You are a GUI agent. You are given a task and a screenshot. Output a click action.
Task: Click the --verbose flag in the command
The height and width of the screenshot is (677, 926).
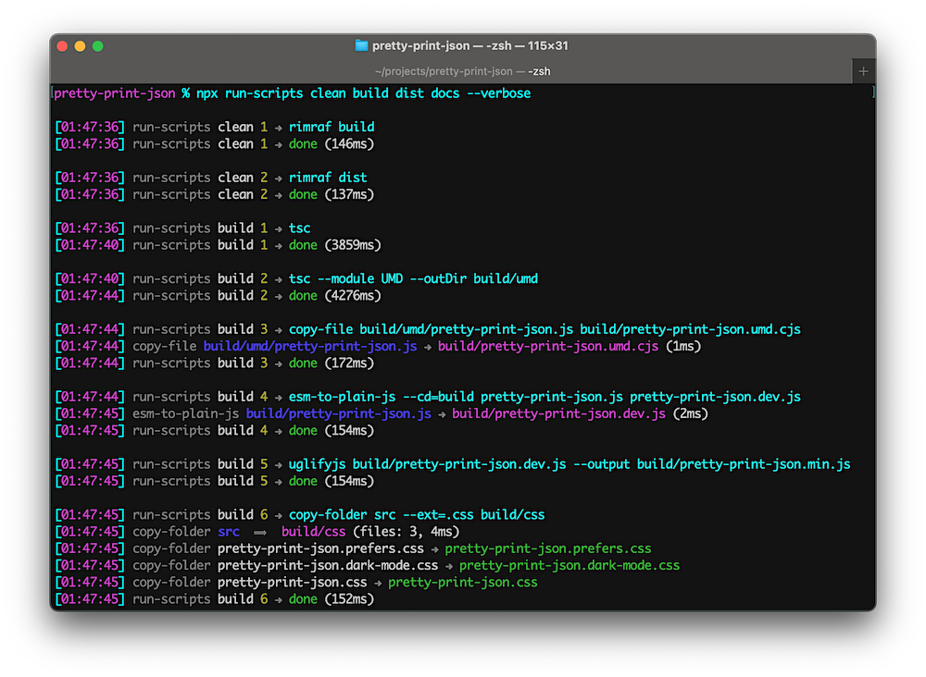[x=498, y=93]
